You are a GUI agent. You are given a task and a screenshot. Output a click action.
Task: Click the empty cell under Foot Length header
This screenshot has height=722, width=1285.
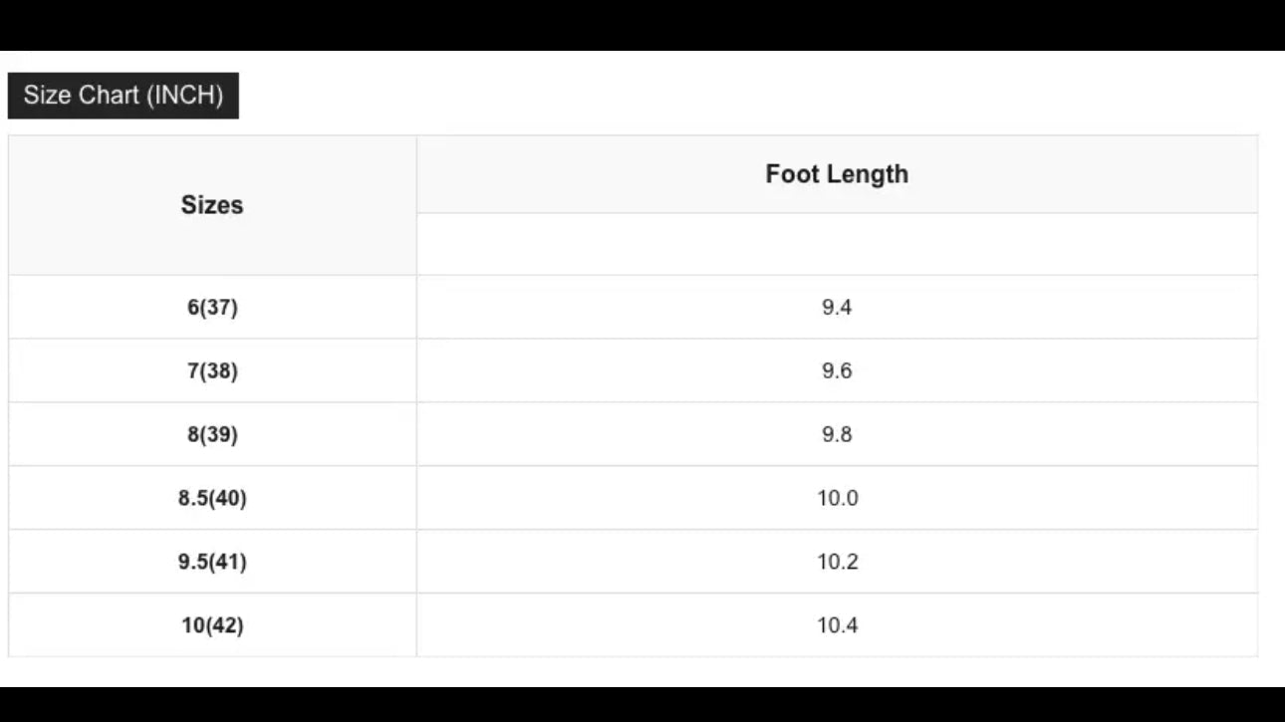coord(837,244)
